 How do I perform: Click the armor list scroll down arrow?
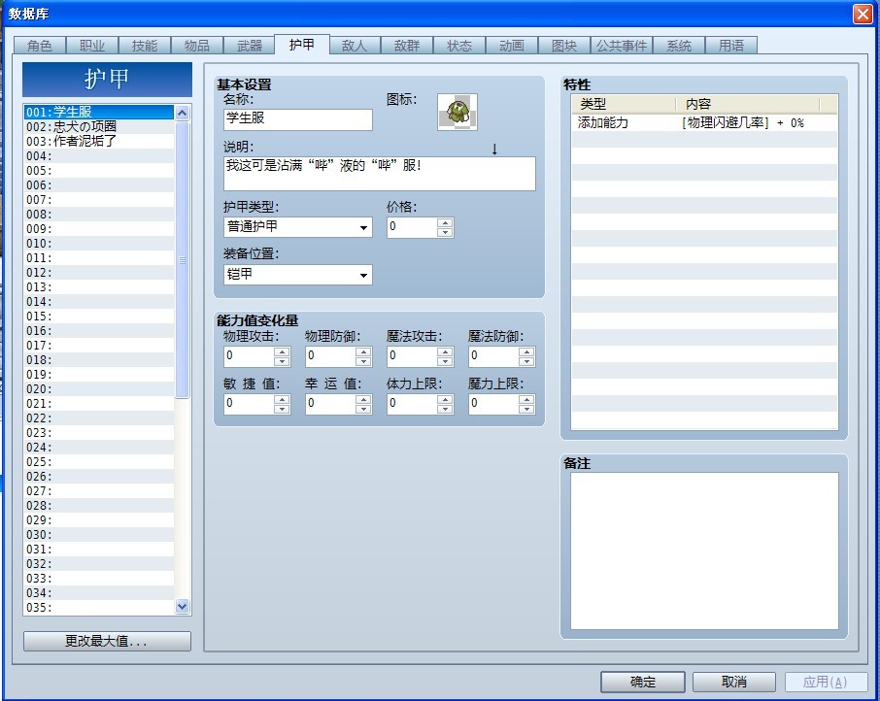pos(182,606)
